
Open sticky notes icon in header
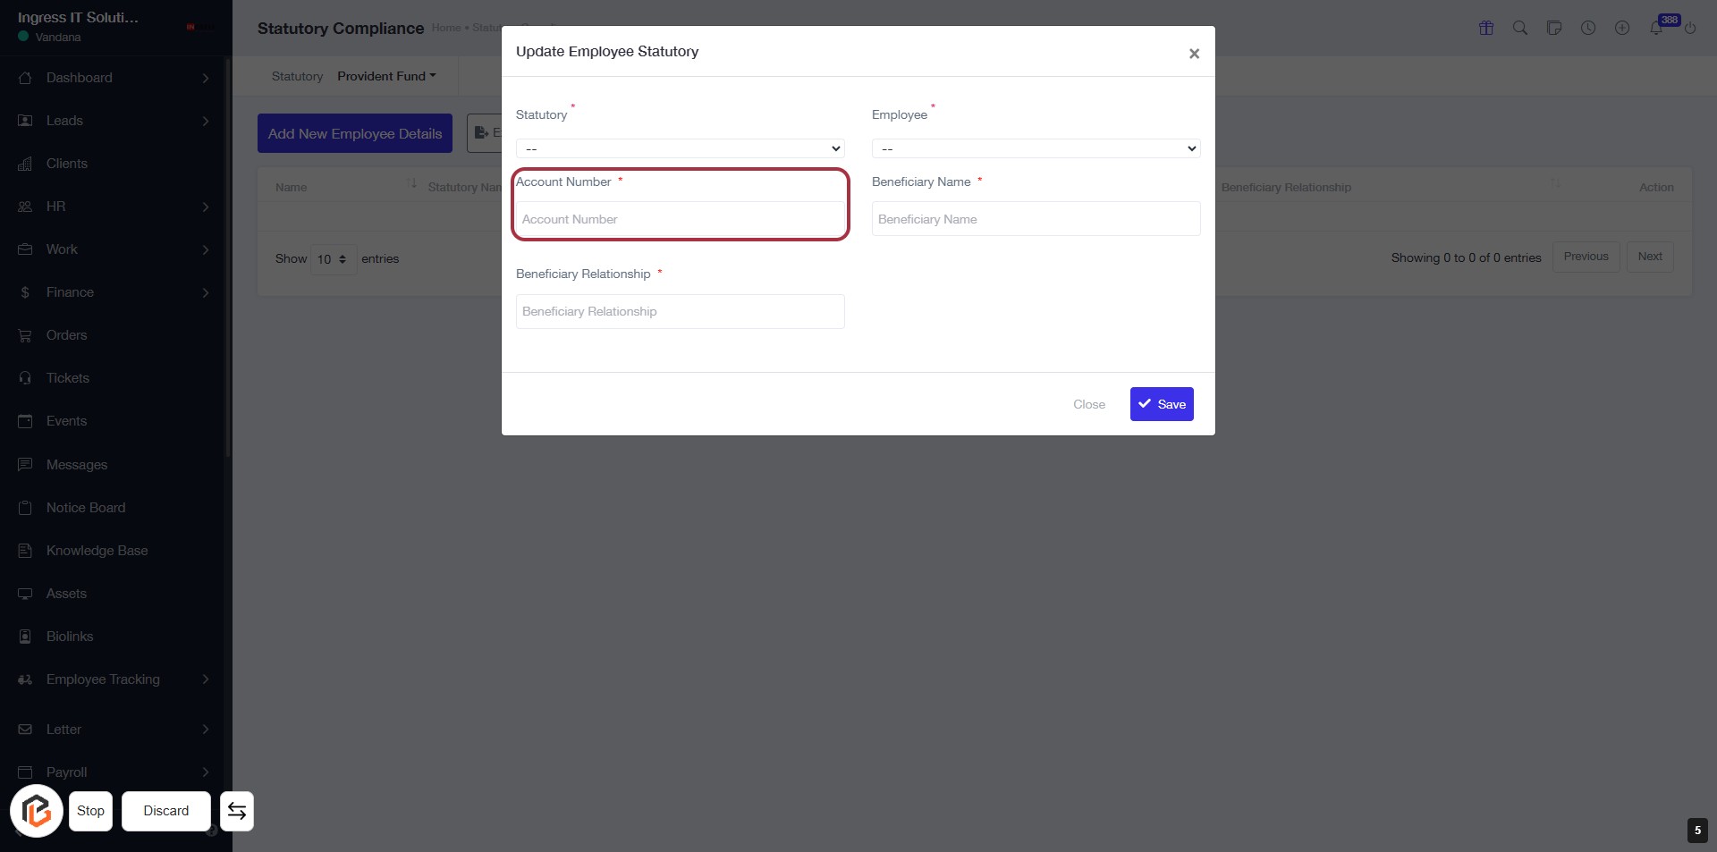(1554, 28)
